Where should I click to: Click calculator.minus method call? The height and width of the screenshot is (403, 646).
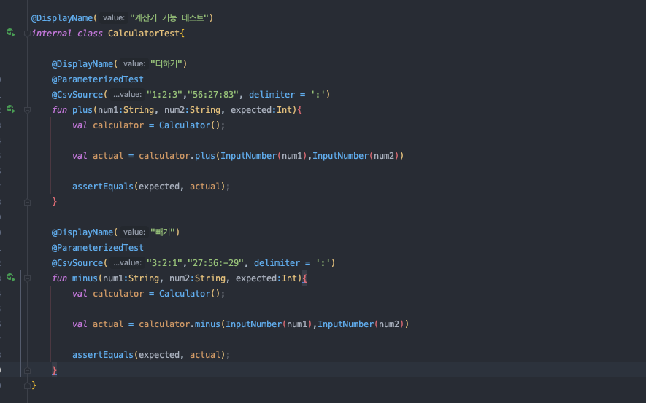[x=207, y=324]
